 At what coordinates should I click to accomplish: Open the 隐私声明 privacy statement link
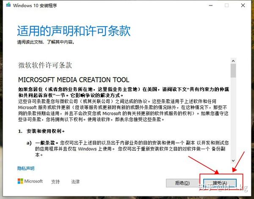(26, 169)
